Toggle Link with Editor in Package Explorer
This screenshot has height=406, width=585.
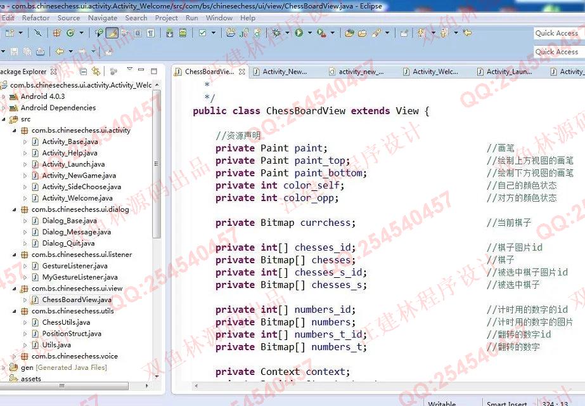point(96,71)
